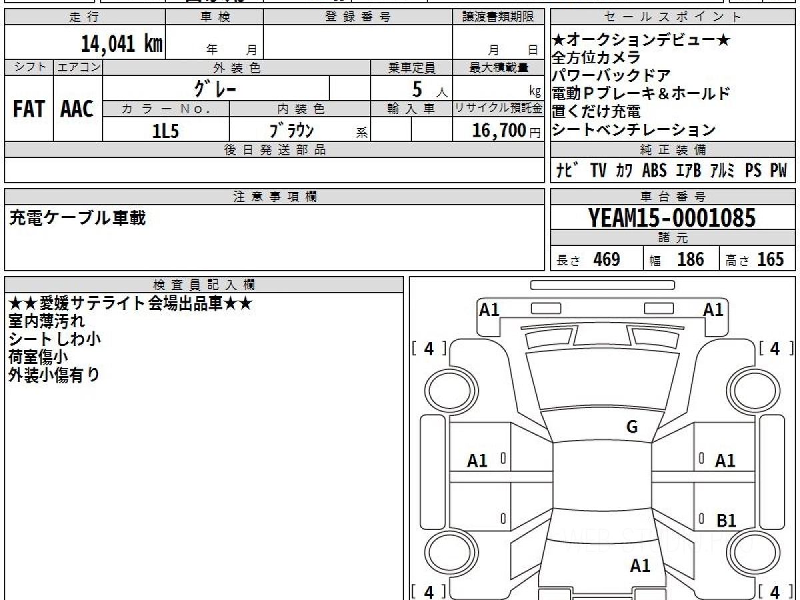Select the height value 165
Viewport: 800px width, 600px height.
(x=770, y=259)
